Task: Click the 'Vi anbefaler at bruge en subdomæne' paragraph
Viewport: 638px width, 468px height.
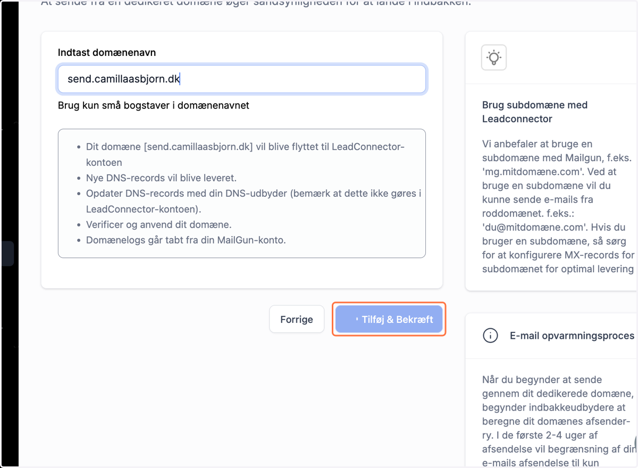Action: point(559,206)
